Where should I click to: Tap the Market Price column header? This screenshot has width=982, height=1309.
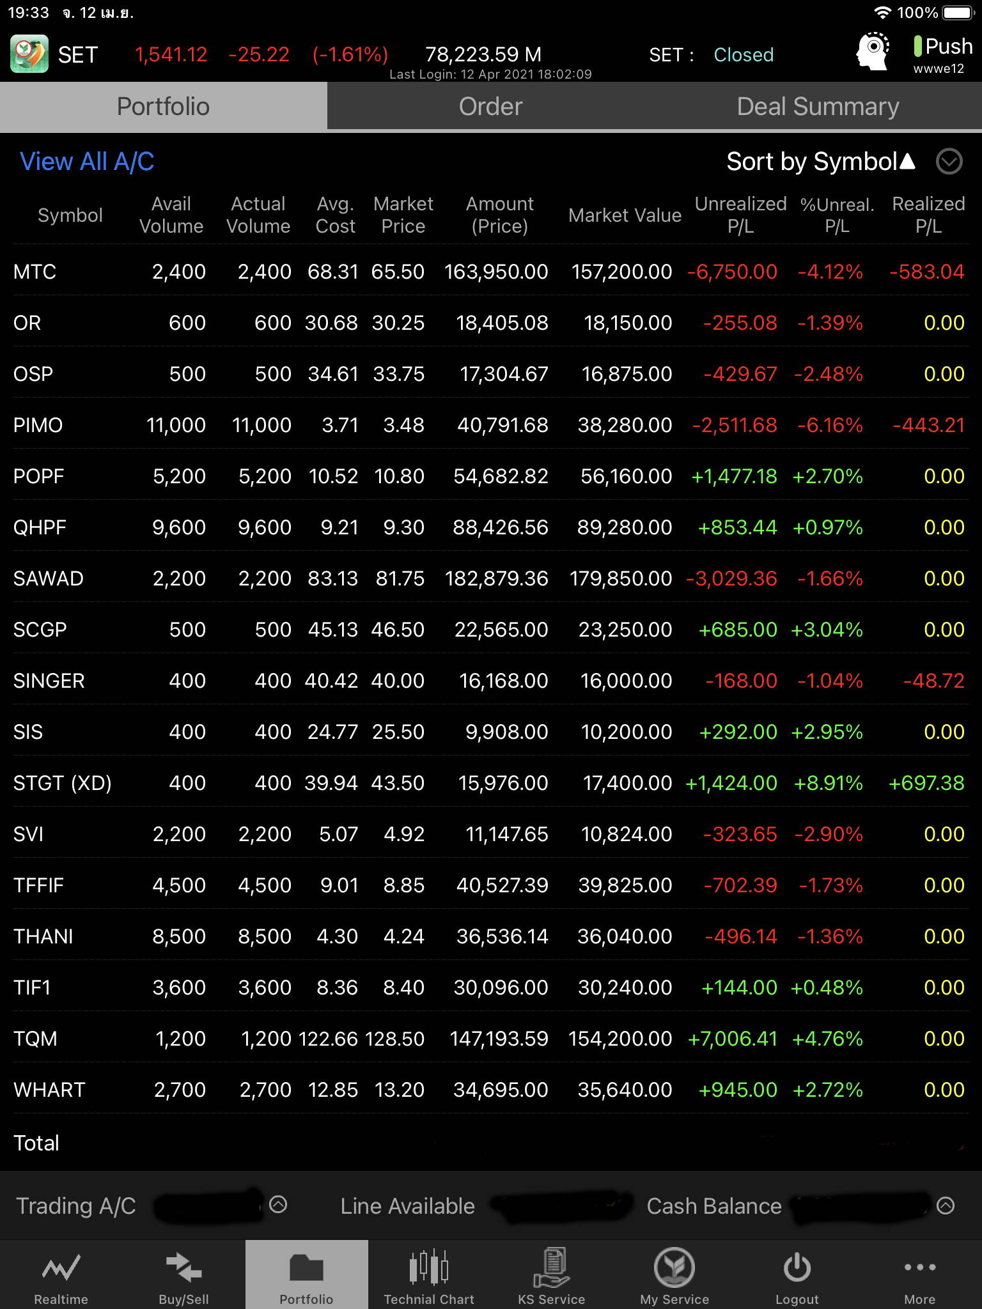tap(403, 215)
